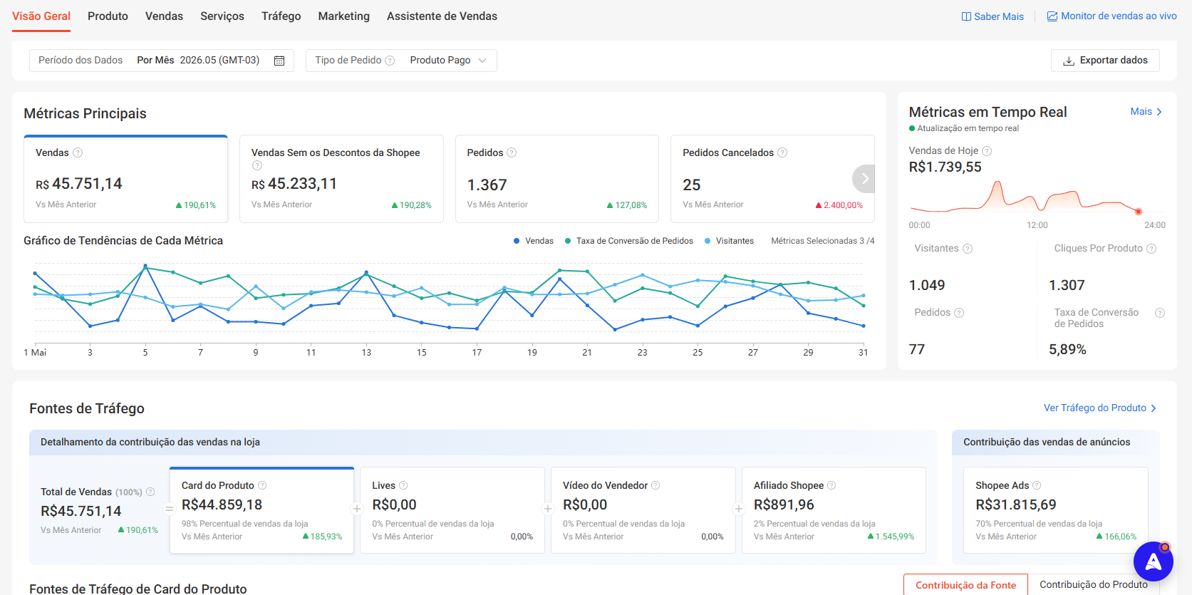Toggle Taxa de Conversão de Pedidos legend dot
1192x595 pixels.
pos(568,241)
